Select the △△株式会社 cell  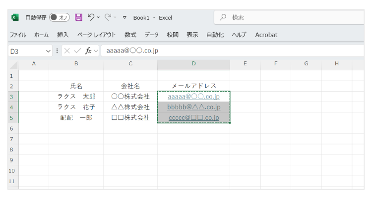tap(130, 107)
